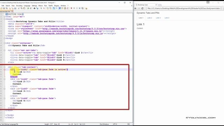
Task: Click Dos\Windows in status bar
Action: (104, 124)
